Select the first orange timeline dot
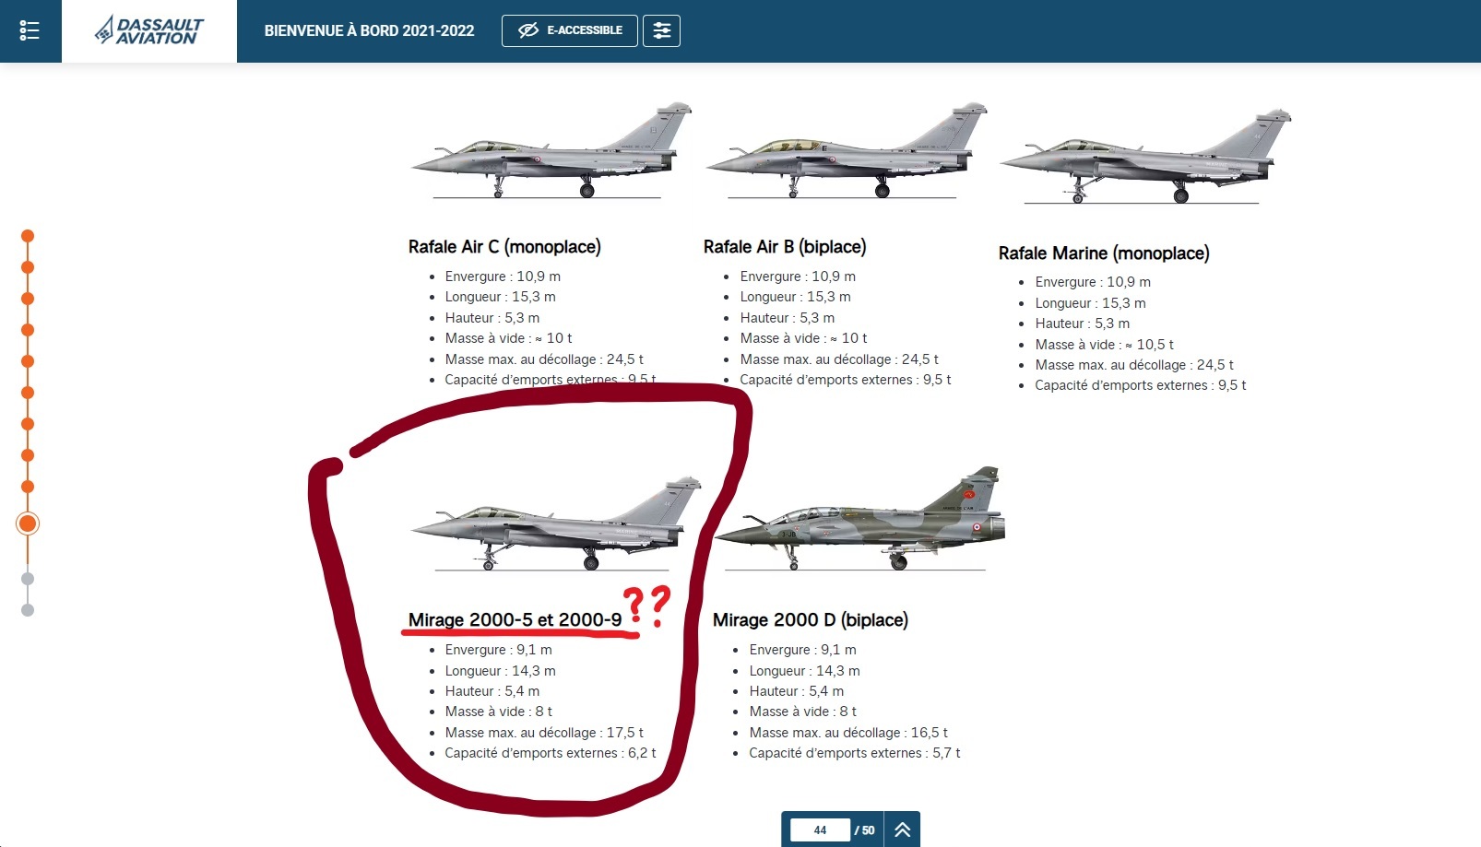This screenshot has width=1481, height=847. pyautogui.click(x=28, y=236)
